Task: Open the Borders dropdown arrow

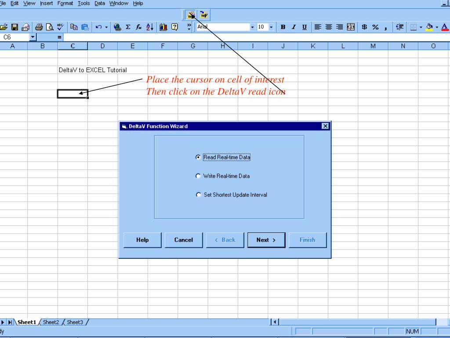Action: [421, 27]
